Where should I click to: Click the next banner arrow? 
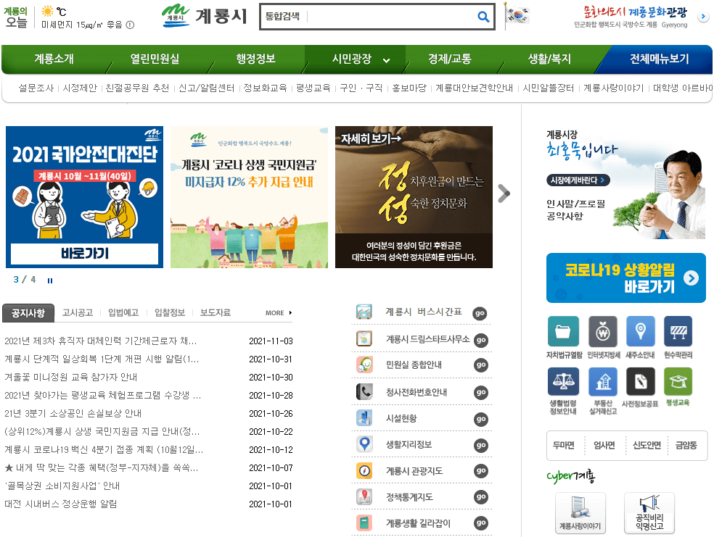click(x=504, y=193)
